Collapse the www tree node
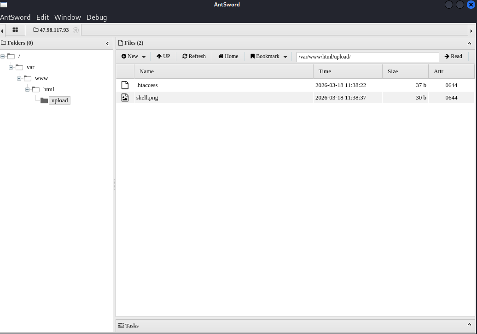This screenshot has height=334, width=477. (19, 79)
